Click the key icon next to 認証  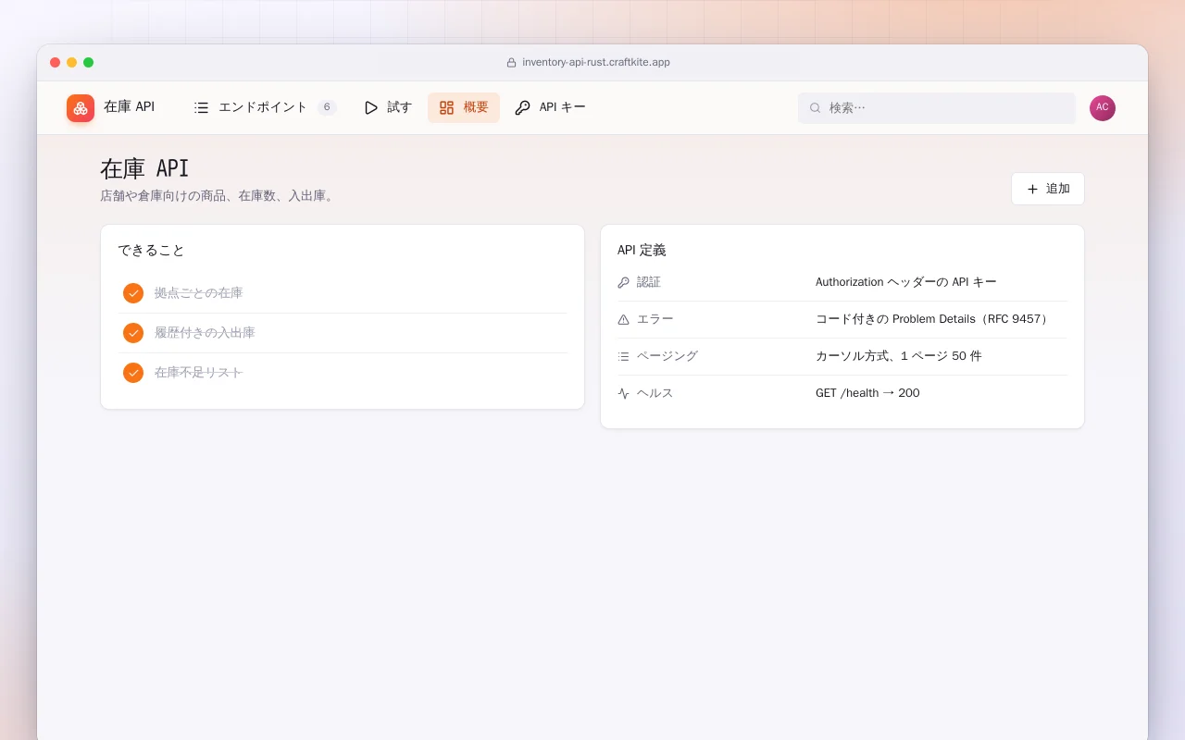coord(624,282)
